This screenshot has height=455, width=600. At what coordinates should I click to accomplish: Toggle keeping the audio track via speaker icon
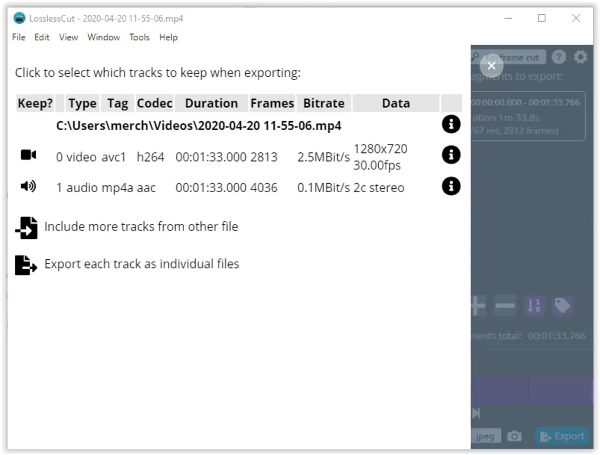point(28,187)
